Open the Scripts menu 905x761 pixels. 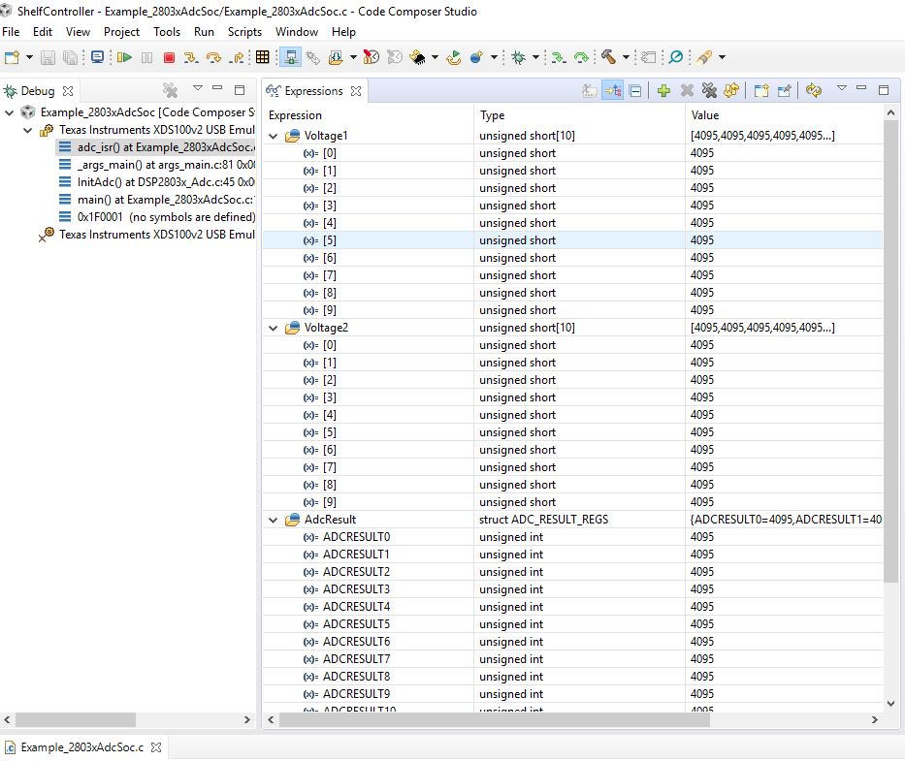(x=244, y=32)
